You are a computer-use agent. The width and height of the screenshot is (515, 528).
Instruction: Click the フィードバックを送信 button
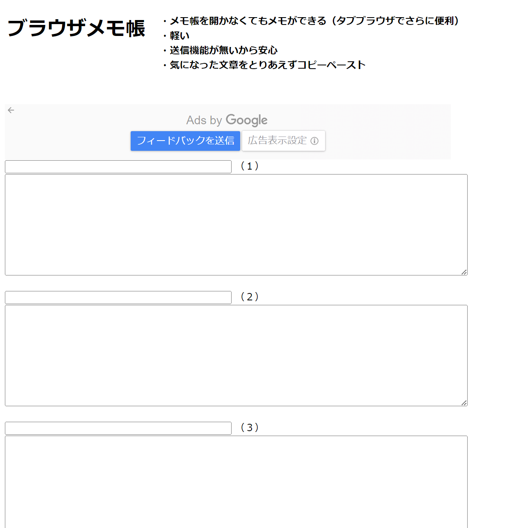pyautogui.click(x=185, y=141)
